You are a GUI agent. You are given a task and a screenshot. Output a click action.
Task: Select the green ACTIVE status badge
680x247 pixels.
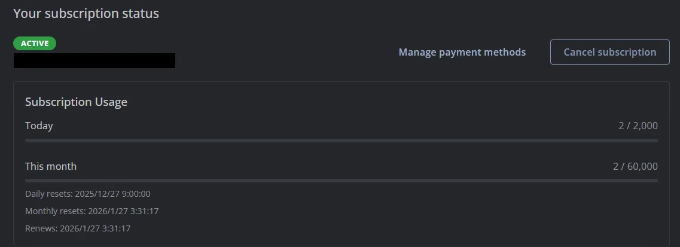(35, 43)
